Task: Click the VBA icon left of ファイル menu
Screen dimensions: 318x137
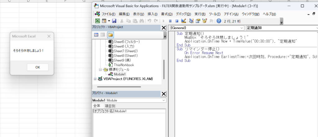Action: pyautogui.click(x=98, y=14)
